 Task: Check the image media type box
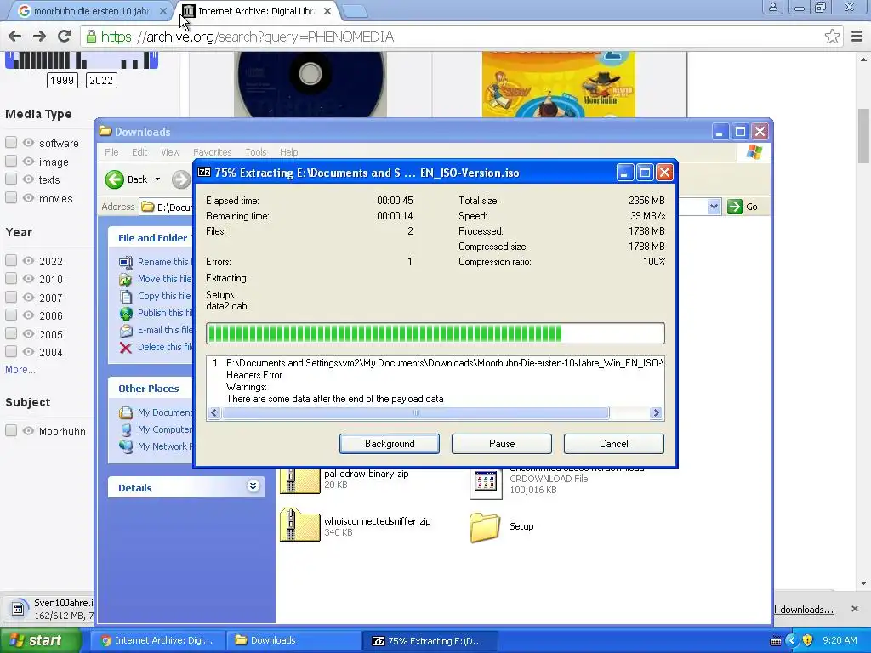coord(11,161)
